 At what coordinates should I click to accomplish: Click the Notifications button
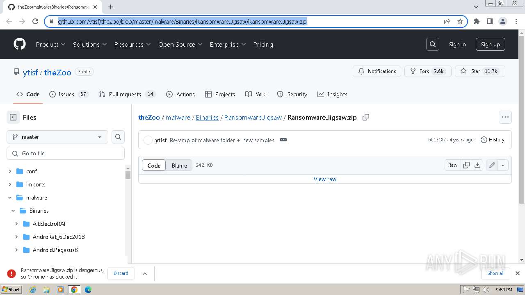[x=377, y=71]
